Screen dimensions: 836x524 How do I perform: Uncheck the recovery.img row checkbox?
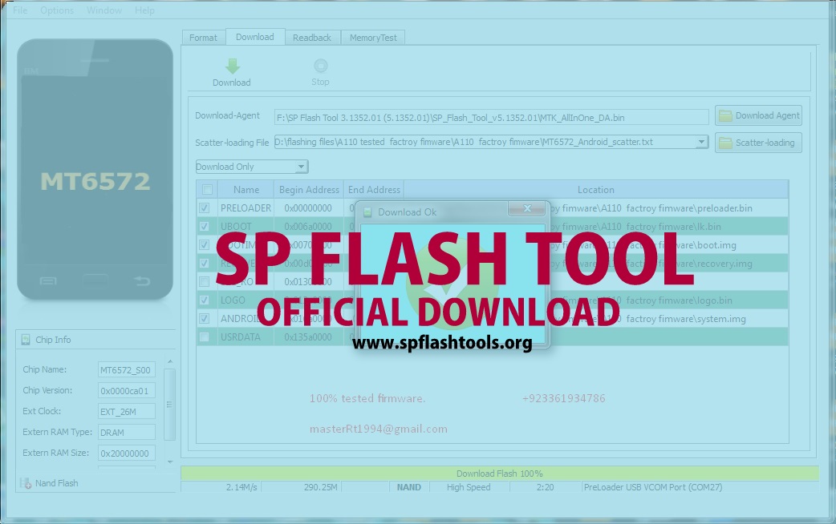point(205,263)
